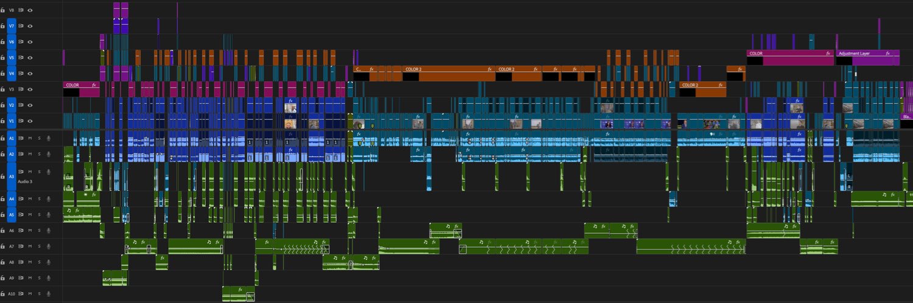Click the padlock for track V3
Screen dimensions: 913x303
(3, 89)
